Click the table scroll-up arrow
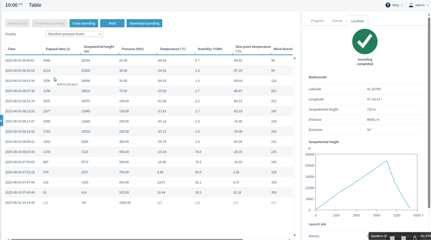 (x=294, y=58)
